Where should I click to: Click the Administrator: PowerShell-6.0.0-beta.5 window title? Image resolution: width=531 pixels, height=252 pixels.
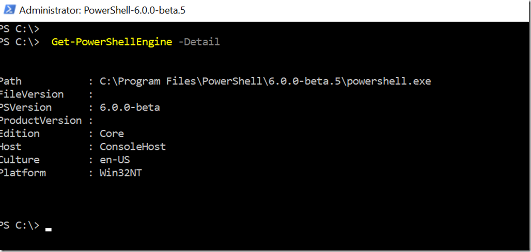coord(102,10)
